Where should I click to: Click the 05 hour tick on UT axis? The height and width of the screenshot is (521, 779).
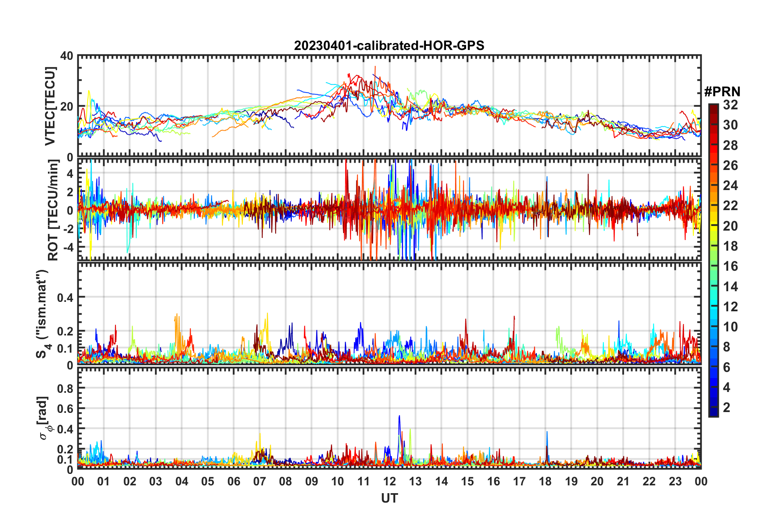(208, 481)
